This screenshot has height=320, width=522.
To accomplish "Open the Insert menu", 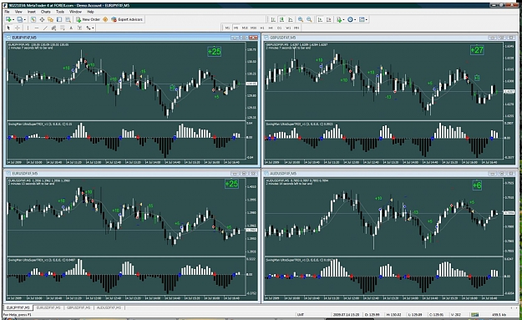I will (x=32, y=12).
